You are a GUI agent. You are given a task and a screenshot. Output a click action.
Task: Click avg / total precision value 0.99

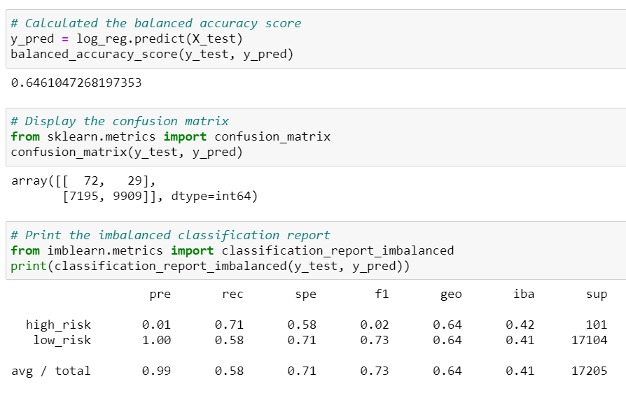pos(157,371)
